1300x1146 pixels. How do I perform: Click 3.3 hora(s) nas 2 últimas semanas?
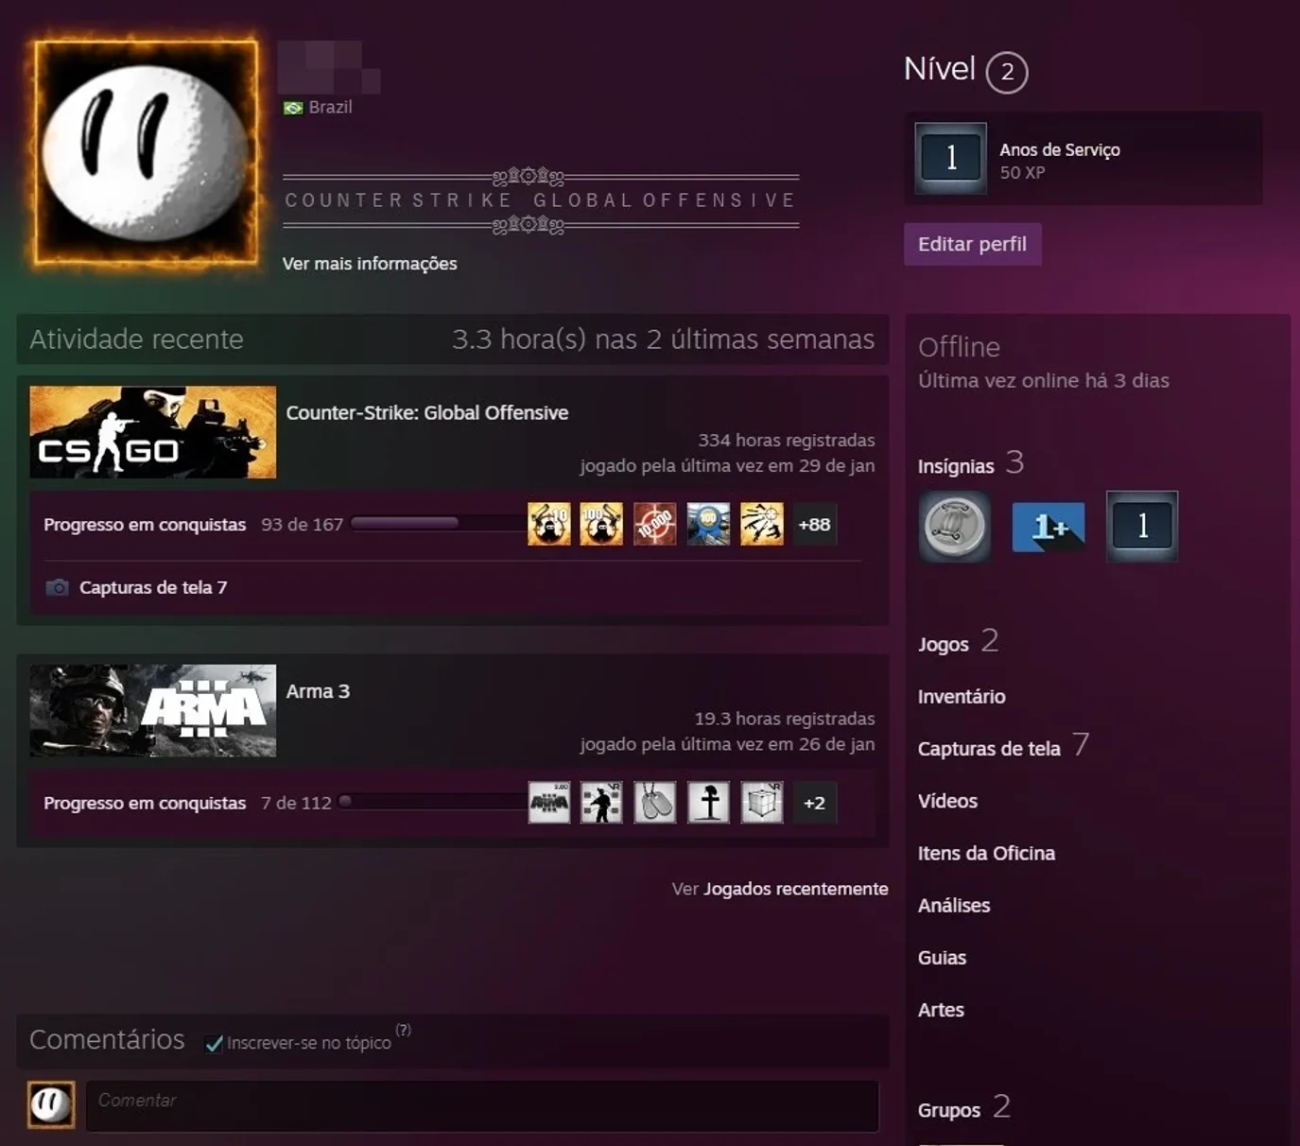point(664,339)
